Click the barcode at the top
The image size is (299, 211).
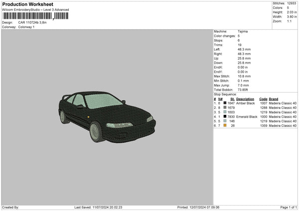tap(35, 16)
